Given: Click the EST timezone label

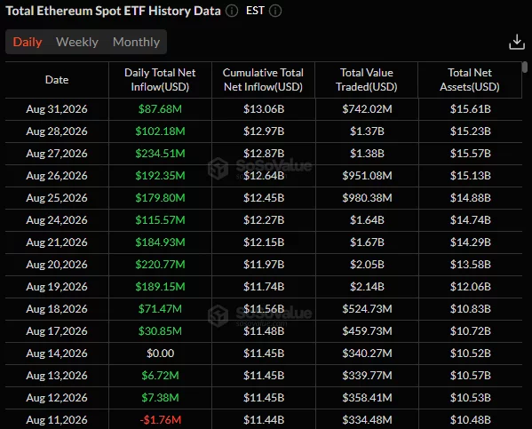Looking at the screenshot, I should pos(255,11).
